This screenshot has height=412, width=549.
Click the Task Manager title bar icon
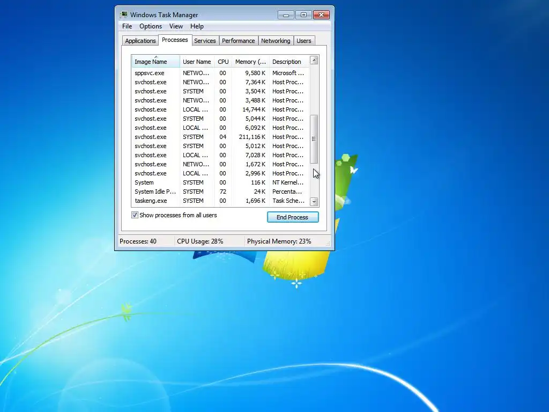[x=124, y=14]
